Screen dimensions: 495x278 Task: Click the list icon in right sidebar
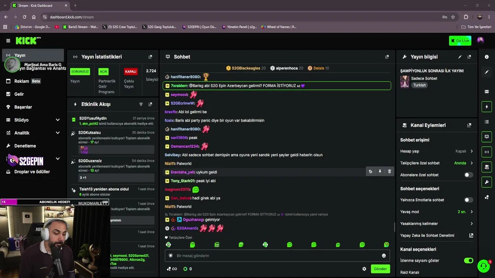pyautogui.click(x=486, y=122)
